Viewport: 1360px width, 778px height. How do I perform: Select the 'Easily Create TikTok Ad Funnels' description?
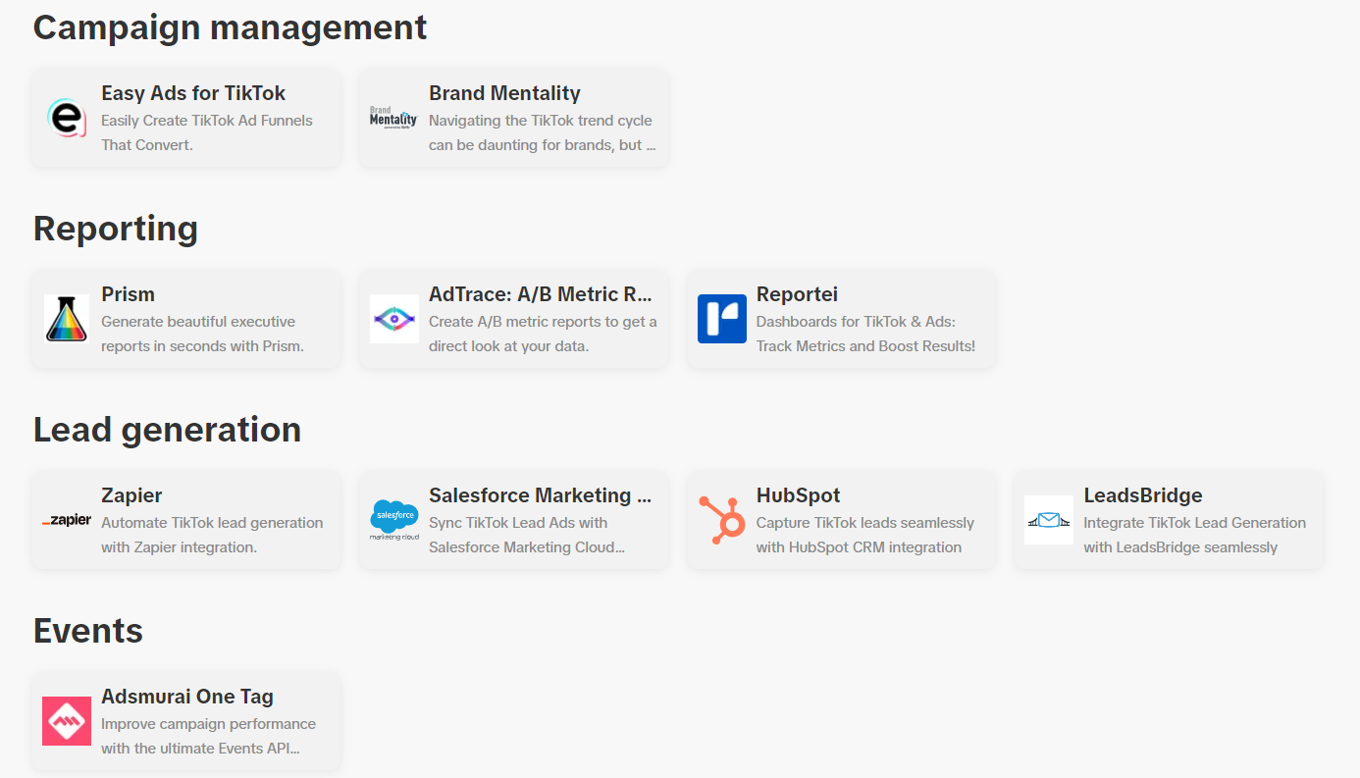point(207,132)
